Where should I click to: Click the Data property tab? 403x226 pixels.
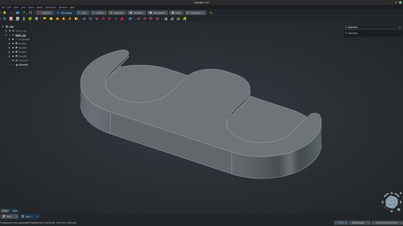coord(15,211)
